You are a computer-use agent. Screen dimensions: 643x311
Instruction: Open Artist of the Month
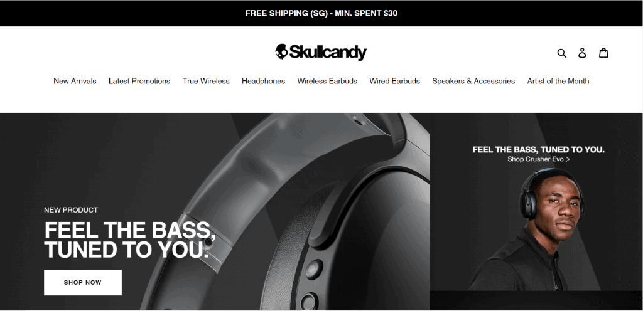coord(558,81)
